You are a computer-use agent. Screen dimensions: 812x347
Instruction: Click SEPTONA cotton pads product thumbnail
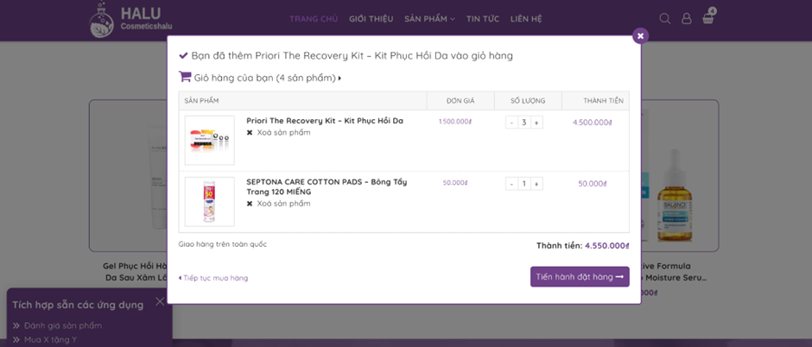209,202
